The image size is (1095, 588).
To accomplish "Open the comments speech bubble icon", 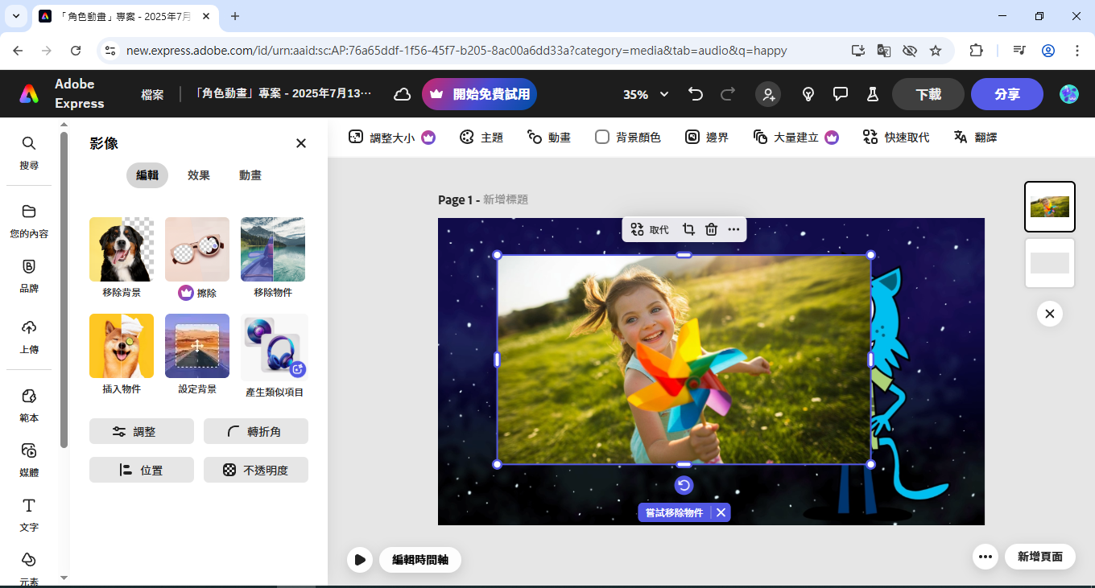I will point(841,94).
